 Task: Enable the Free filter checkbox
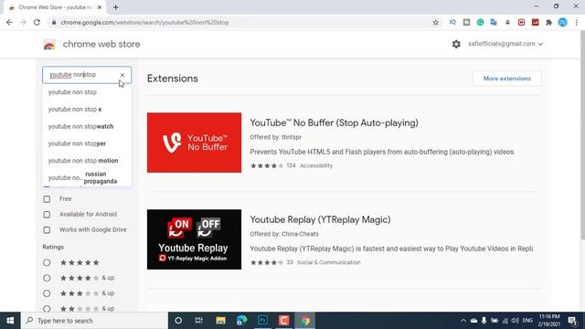tap(47, 199)
